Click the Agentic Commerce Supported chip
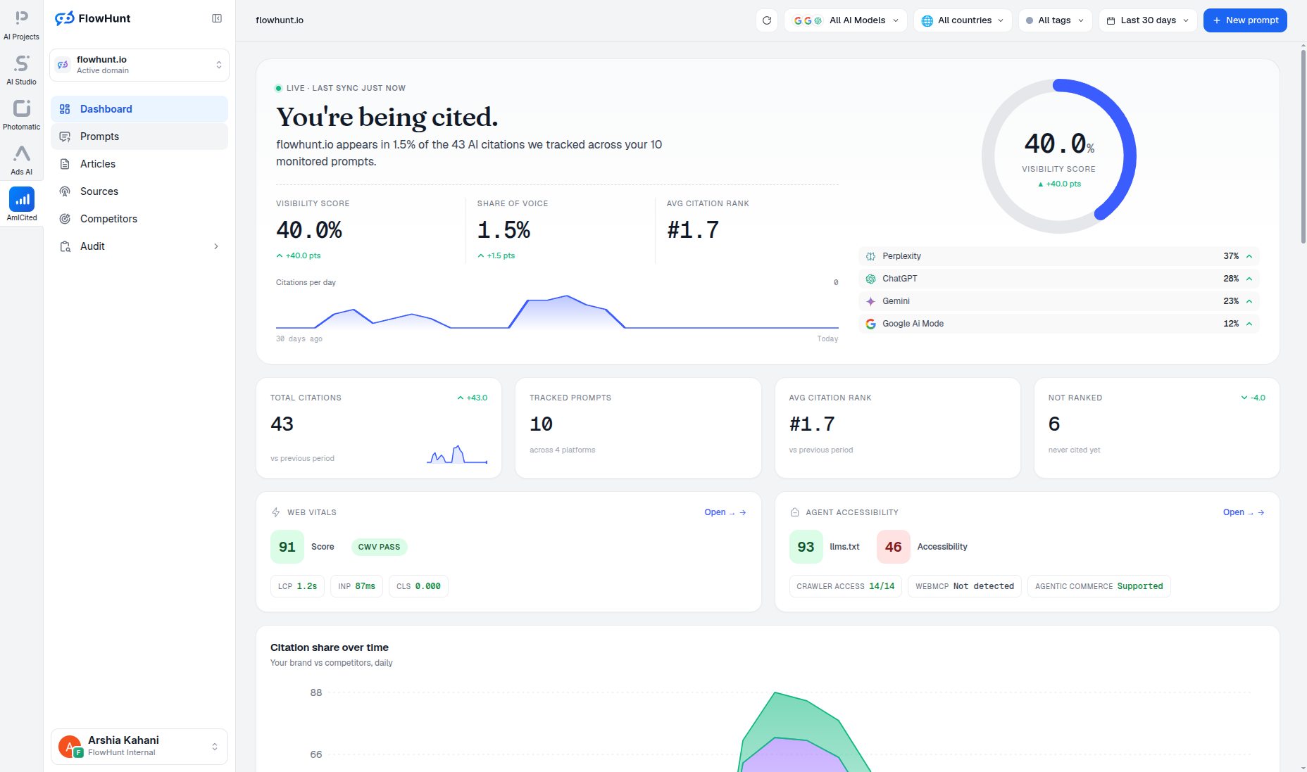 point(1099,586)
